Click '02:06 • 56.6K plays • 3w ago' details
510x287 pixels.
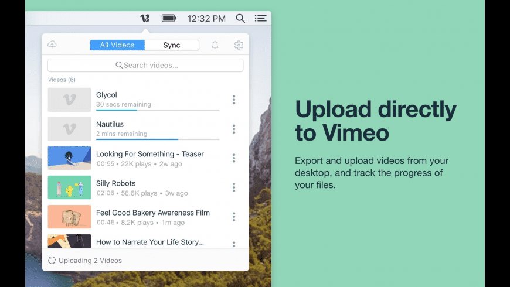[x=142, y=193]
